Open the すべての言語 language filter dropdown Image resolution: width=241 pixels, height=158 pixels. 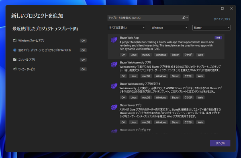click(127, 28)
